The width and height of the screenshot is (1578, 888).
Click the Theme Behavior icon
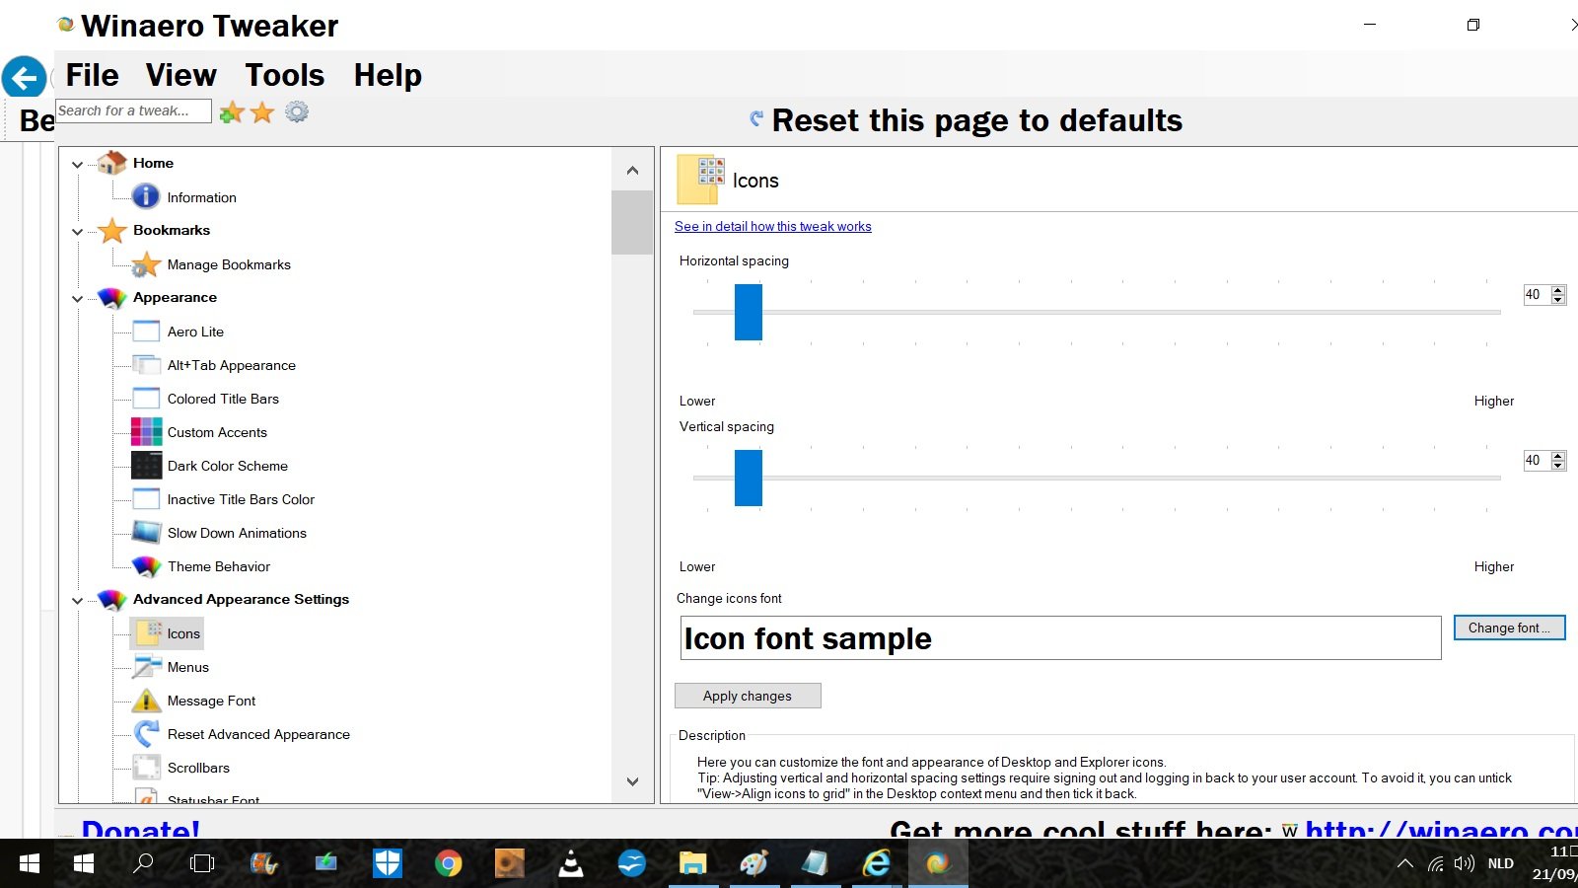tap(146, 566)
